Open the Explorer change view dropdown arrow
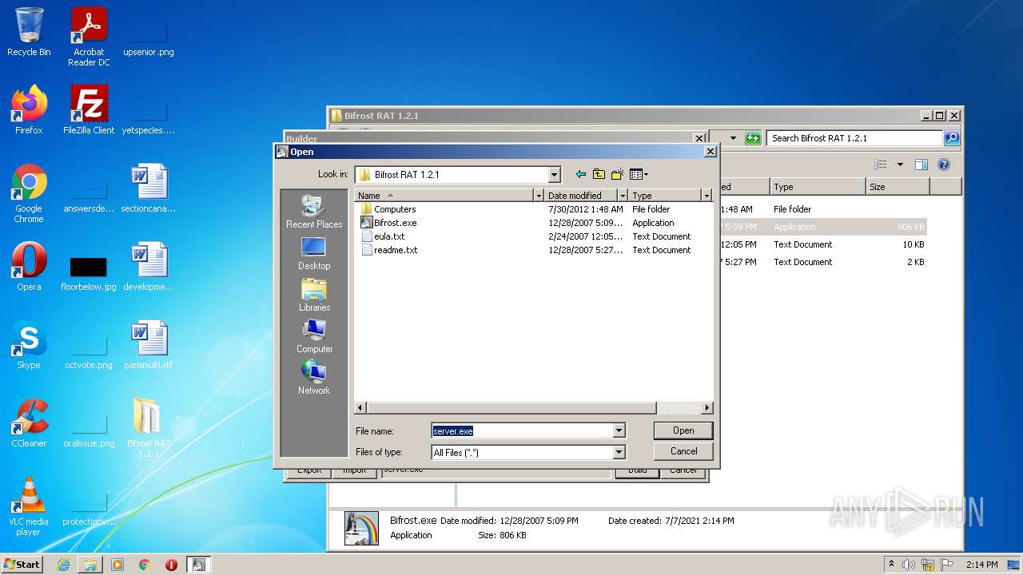This screenshot has width=1023, height=575. point(900,165)
